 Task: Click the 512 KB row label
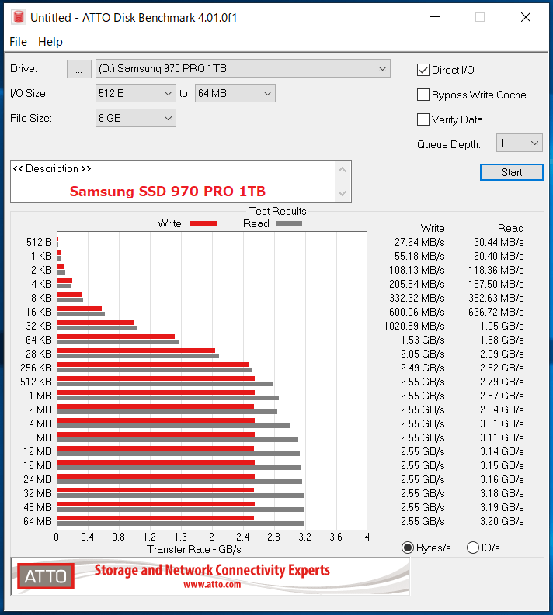pyautogui.click(x=37, y=382)
